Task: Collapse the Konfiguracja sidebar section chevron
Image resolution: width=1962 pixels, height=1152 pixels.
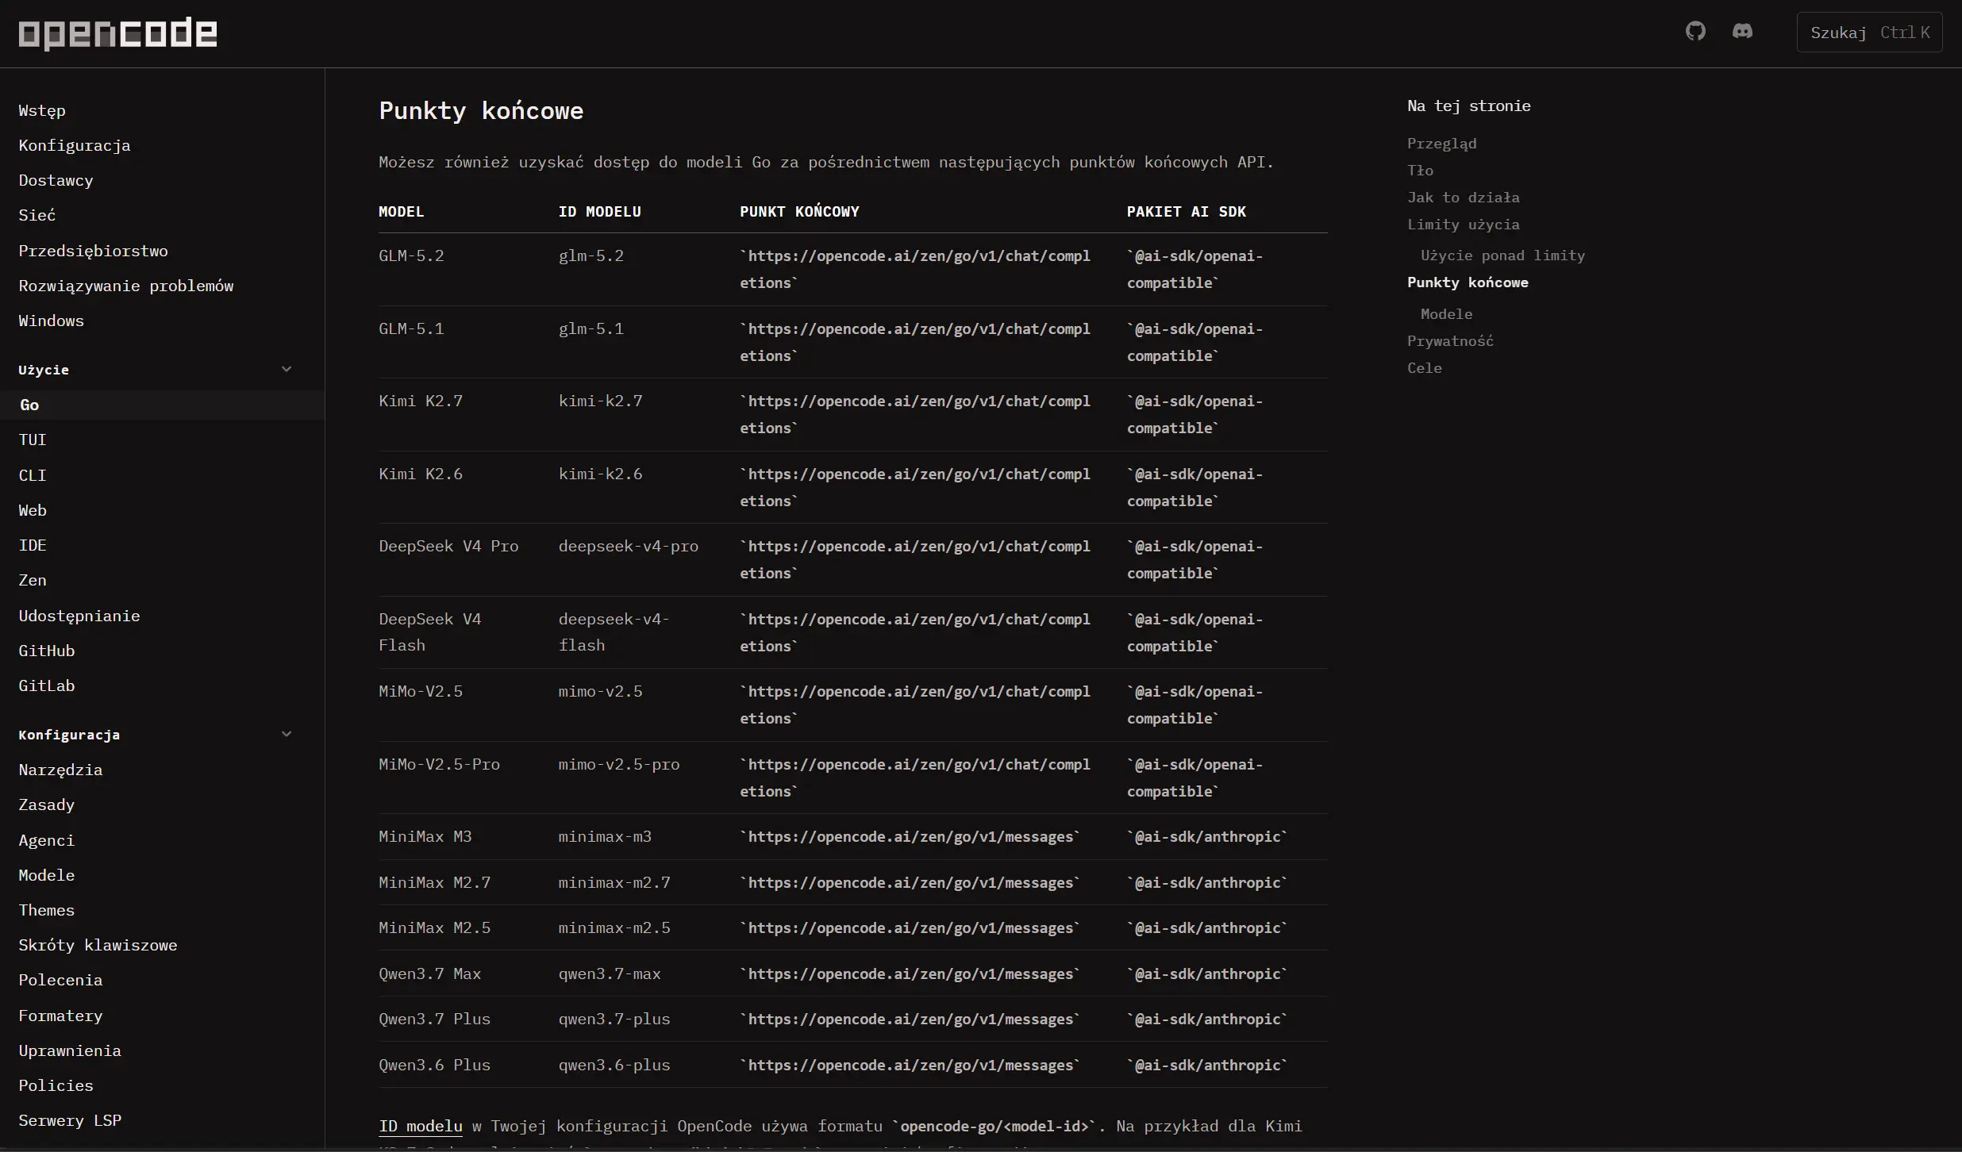Action: [287, 734]
